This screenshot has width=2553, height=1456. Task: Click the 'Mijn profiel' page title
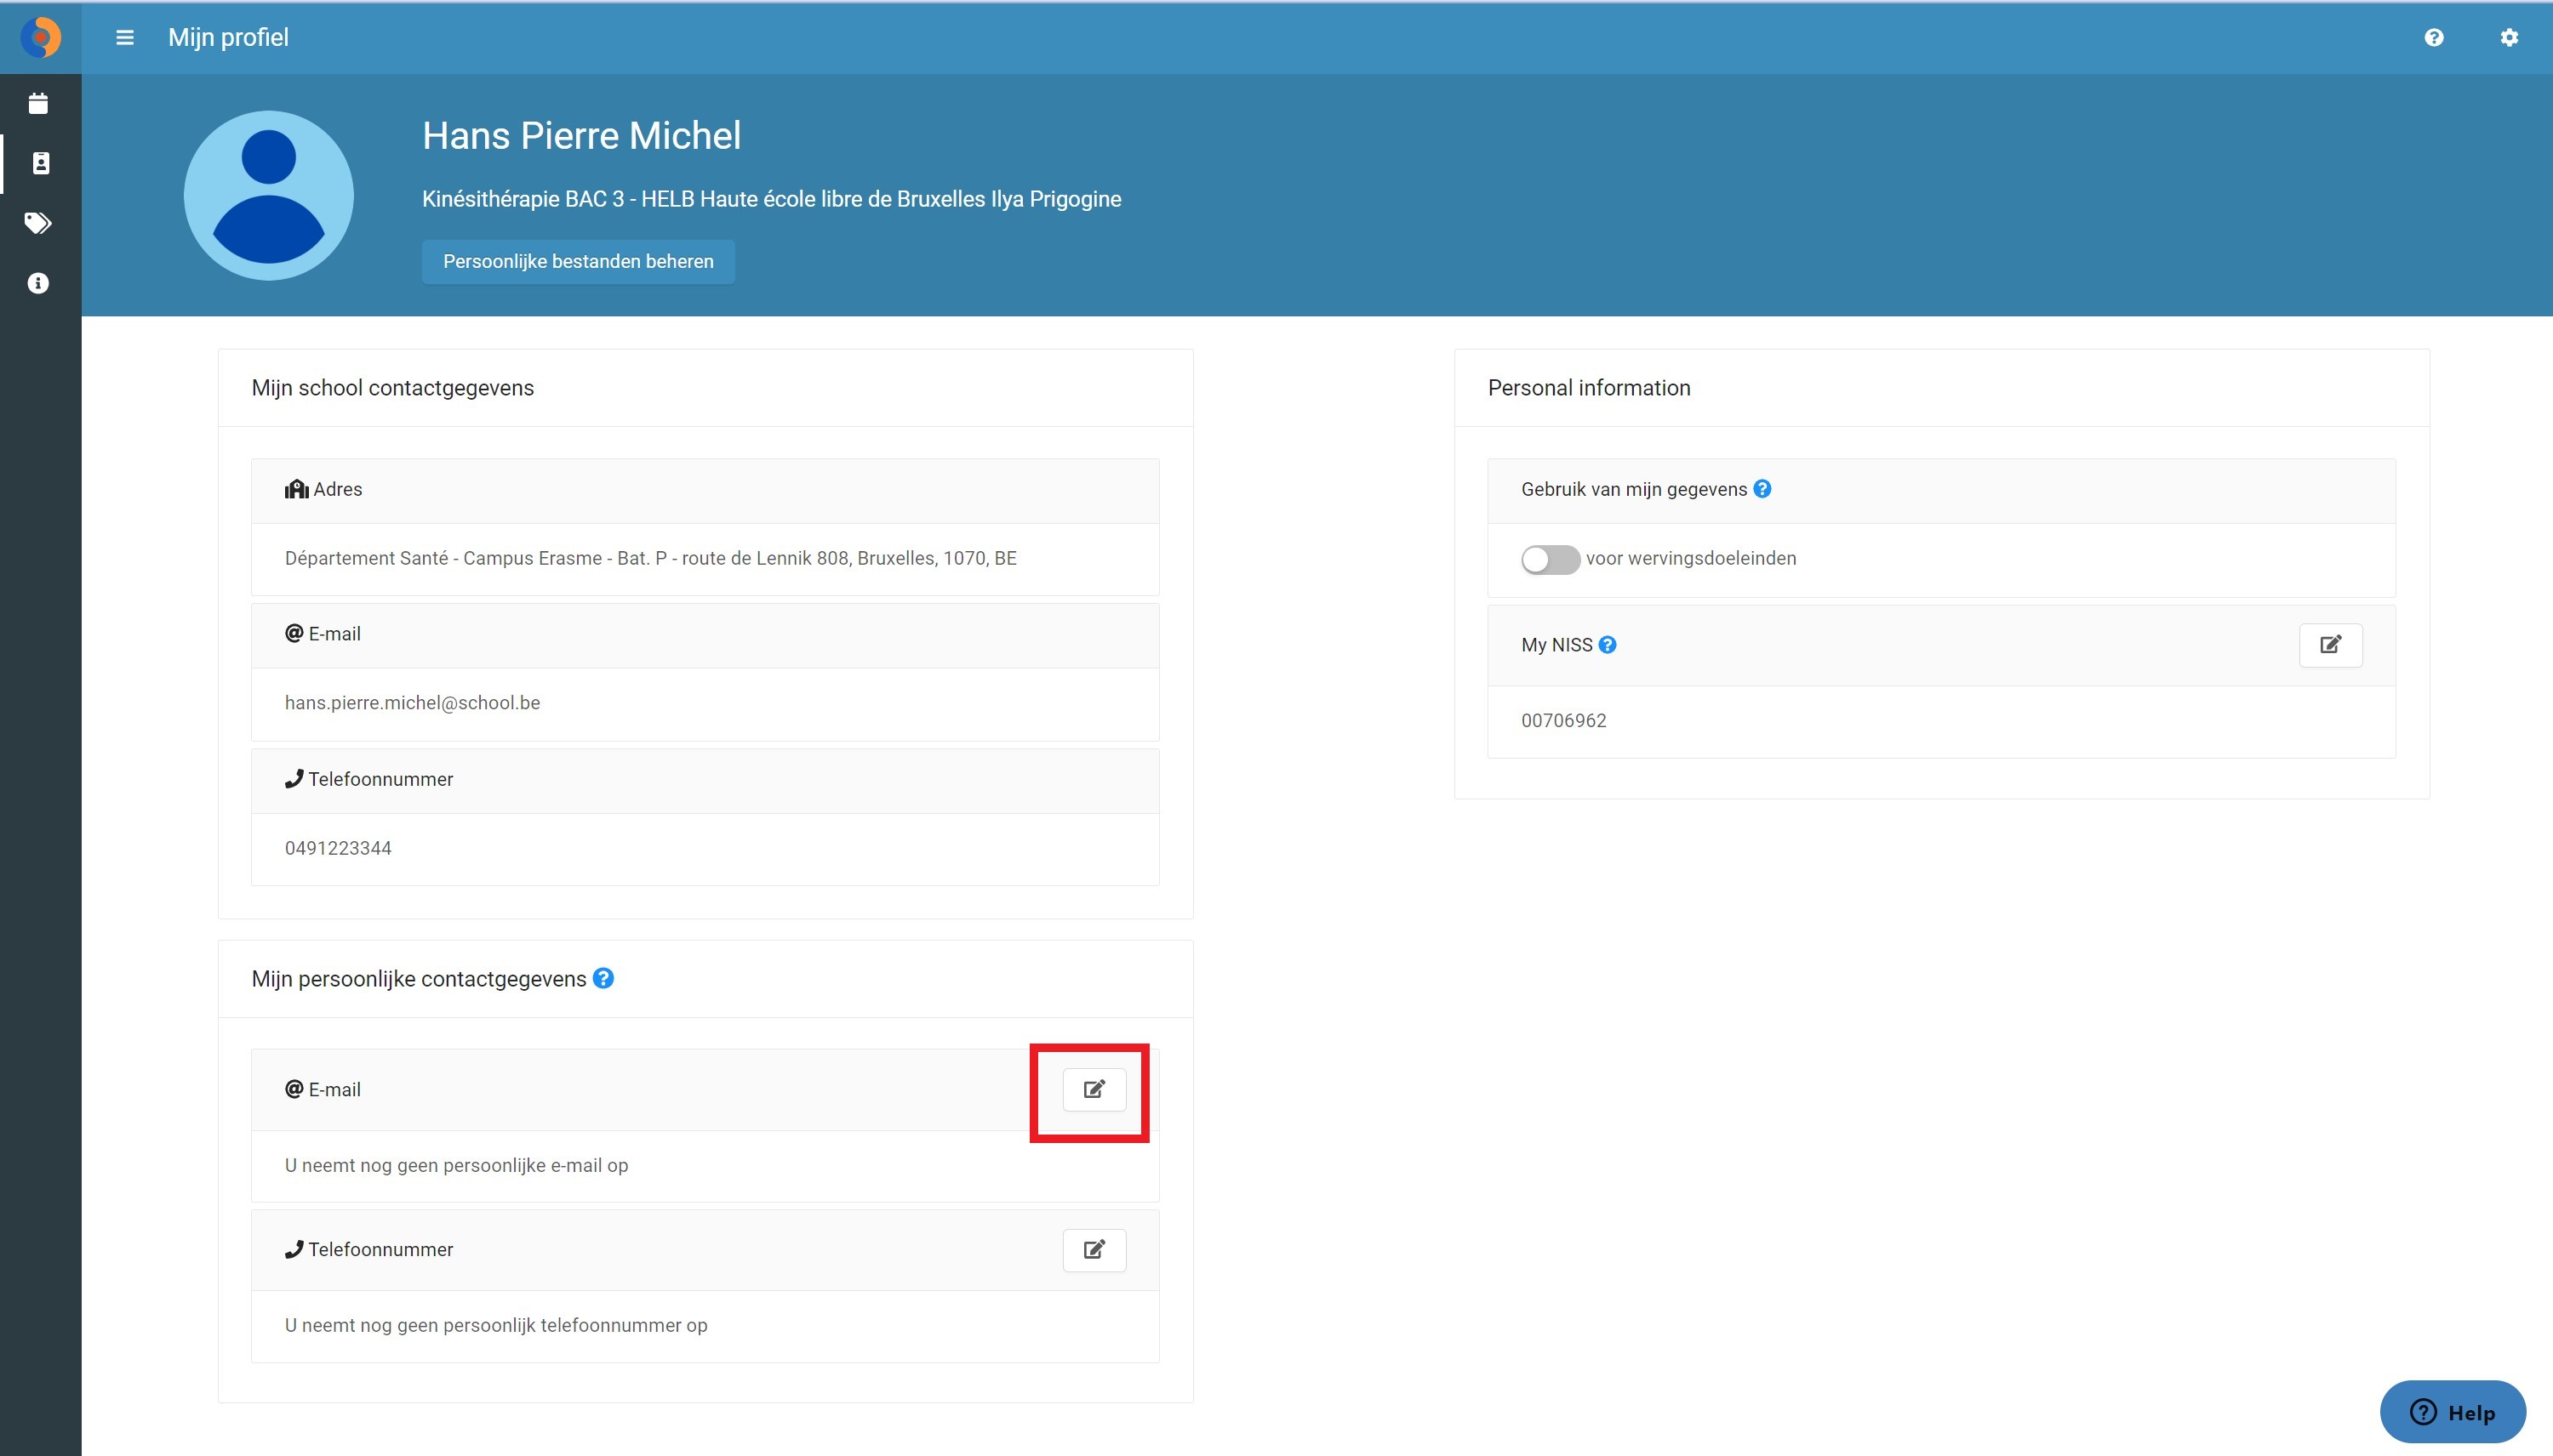[228, 37]
